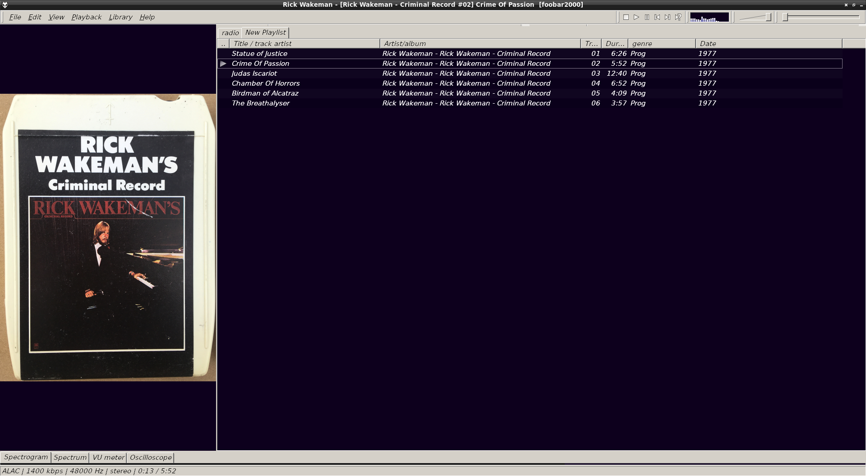Open the Edit menu
Screen dimensions: 866x476
click(x=35, y=17)
